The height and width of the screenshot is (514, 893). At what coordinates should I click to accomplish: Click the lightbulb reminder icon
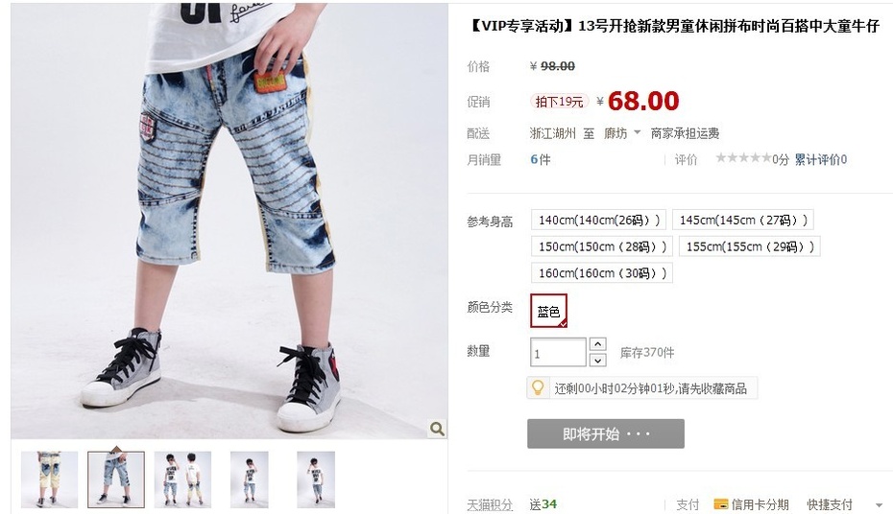pyautogui.click(x=538, y=387)
